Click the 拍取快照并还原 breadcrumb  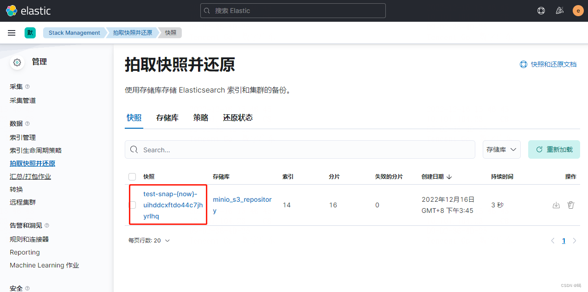click(x=132, y=33)
